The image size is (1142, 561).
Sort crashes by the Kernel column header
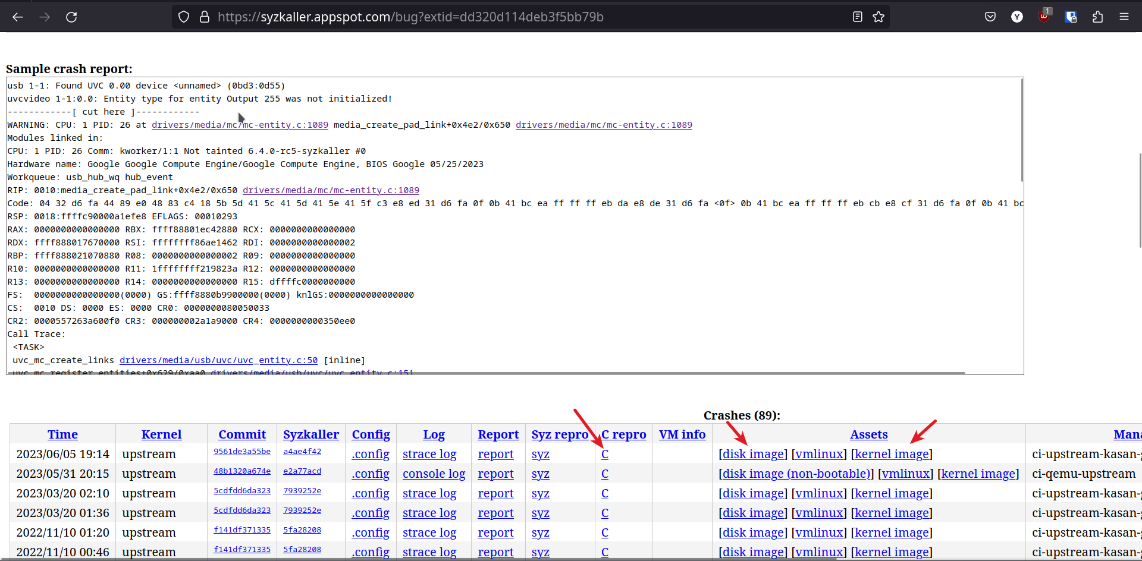pos(161,434)
